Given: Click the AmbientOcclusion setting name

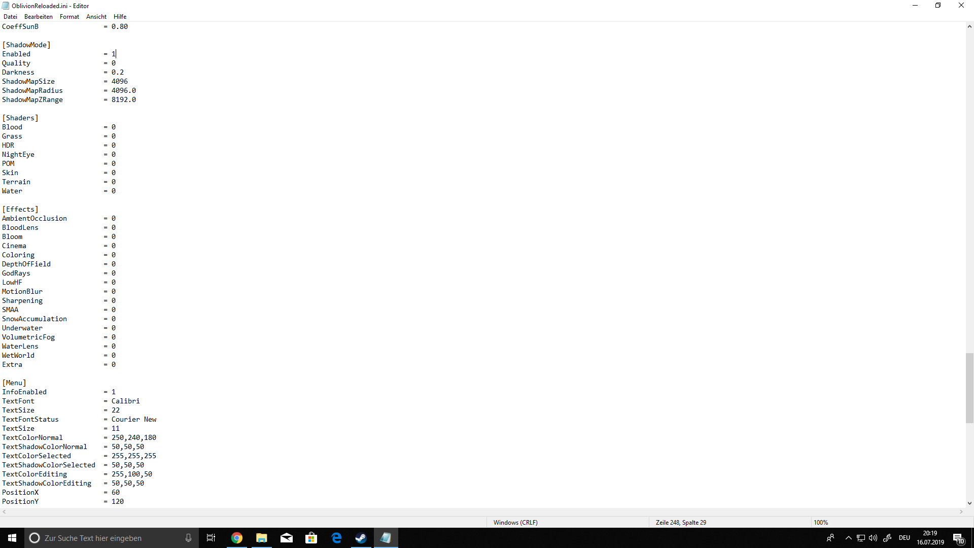Looking at the screenshot, I should (x=34, y=218).
